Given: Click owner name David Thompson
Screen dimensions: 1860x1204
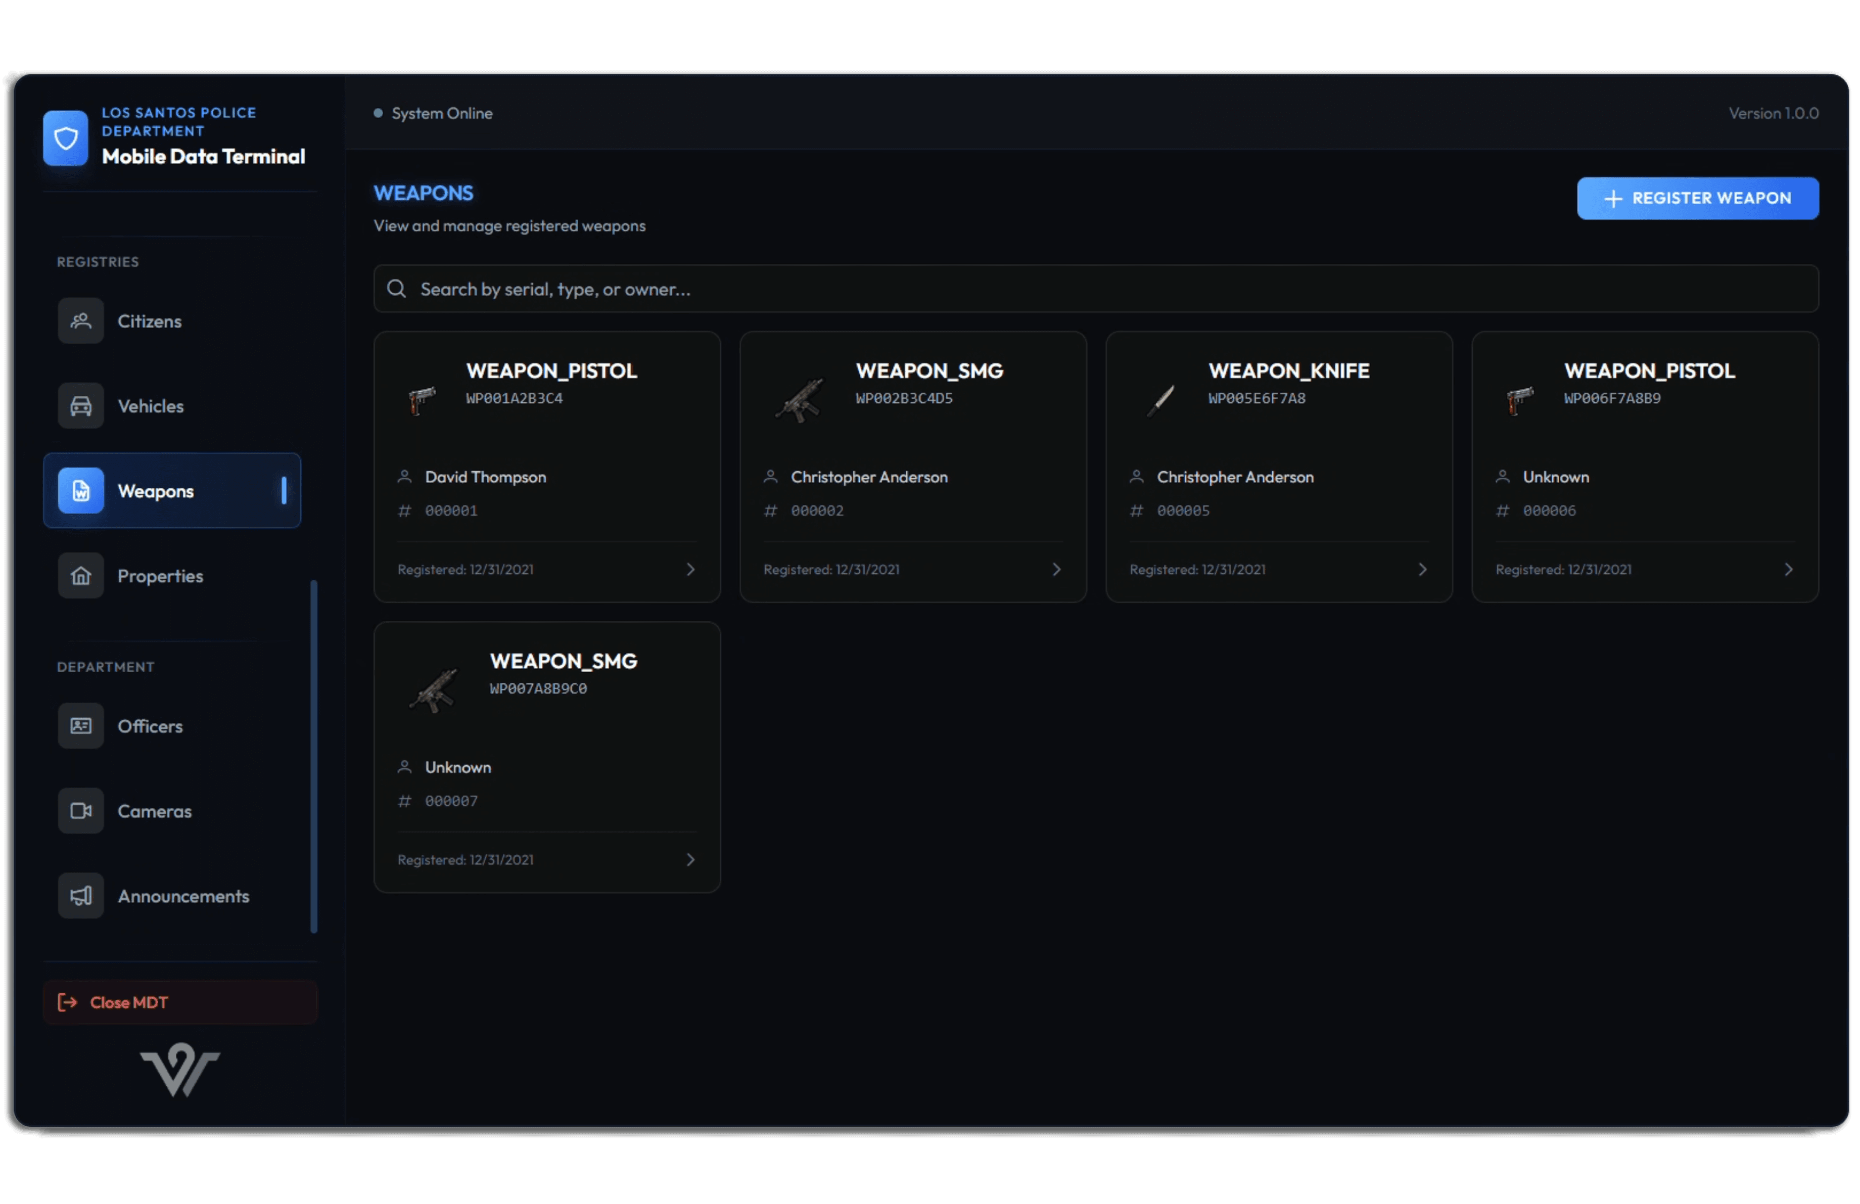Looking at the screenshot, I should 486,477.
